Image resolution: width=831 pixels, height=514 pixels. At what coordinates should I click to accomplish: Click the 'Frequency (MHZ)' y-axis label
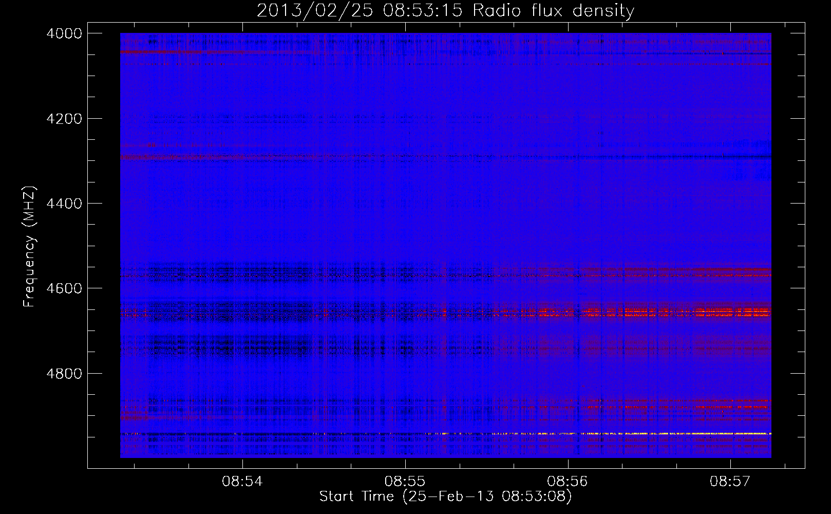click(30, 247)
